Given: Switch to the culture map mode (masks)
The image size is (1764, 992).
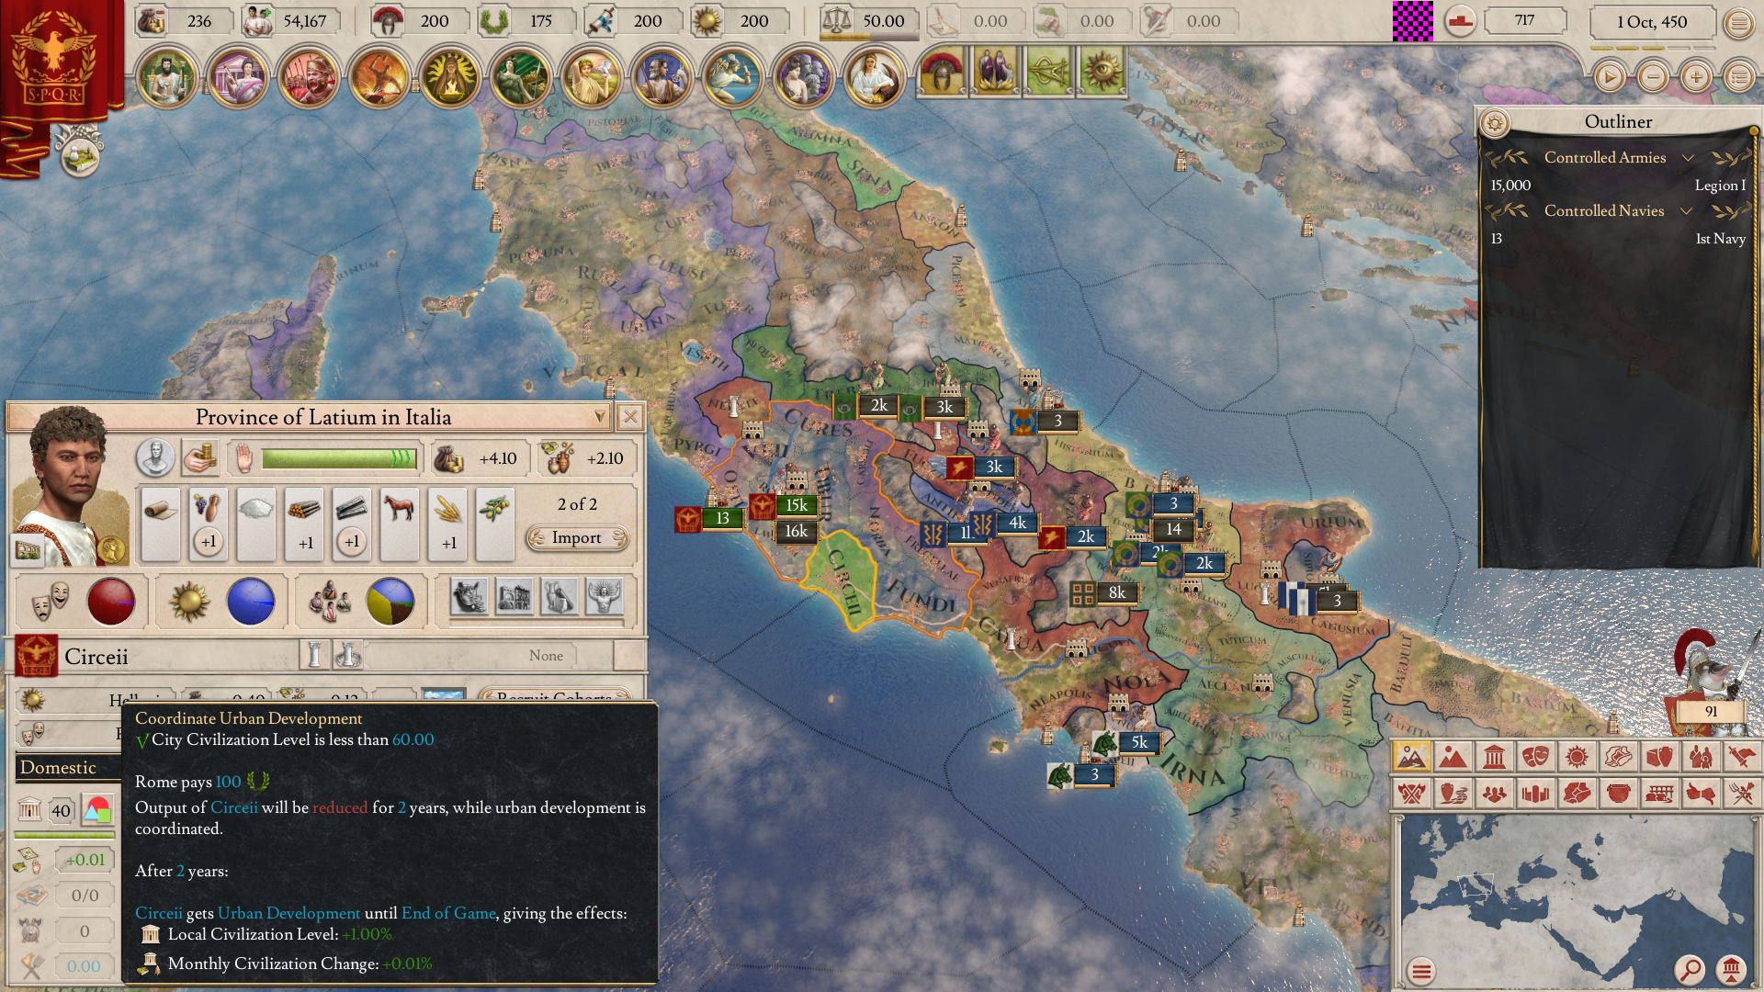Looking at the screenshot, I should click(x=1534, y=757).
